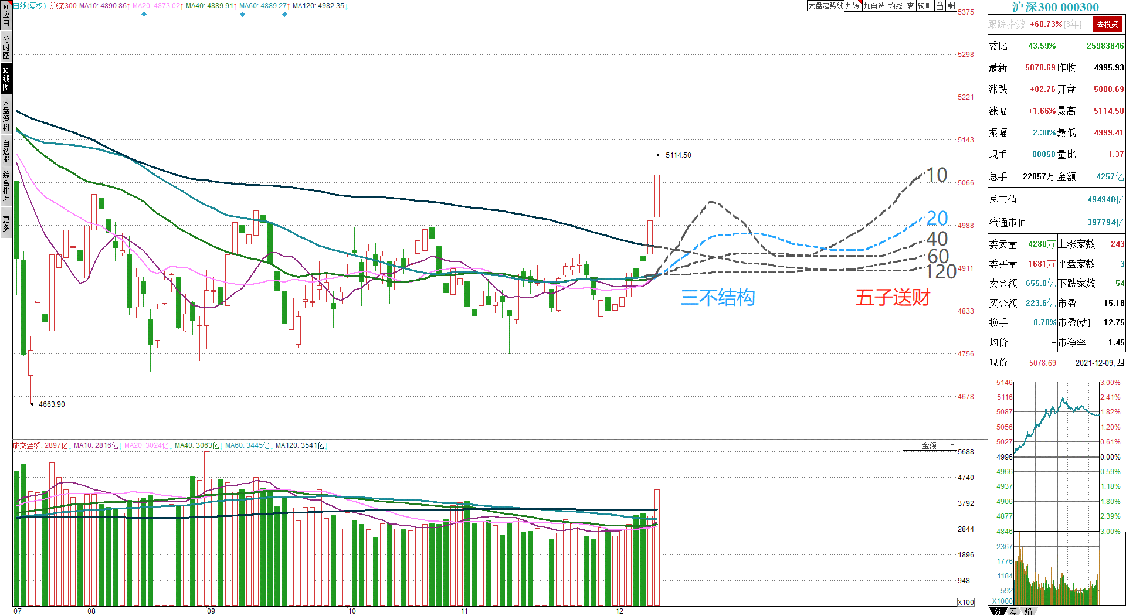Click the 委比 -43.59% value
The width and height of the screenshot is (1126, 616).
pos(1040,46)
